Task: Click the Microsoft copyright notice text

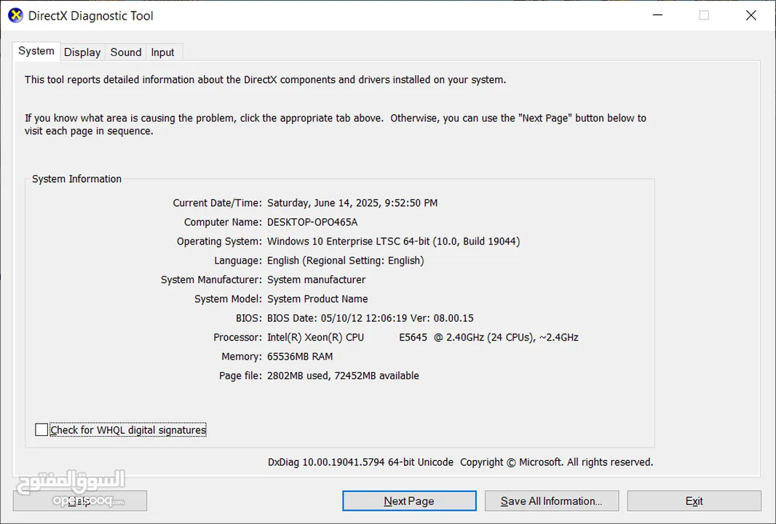Action: click(557, 462)
